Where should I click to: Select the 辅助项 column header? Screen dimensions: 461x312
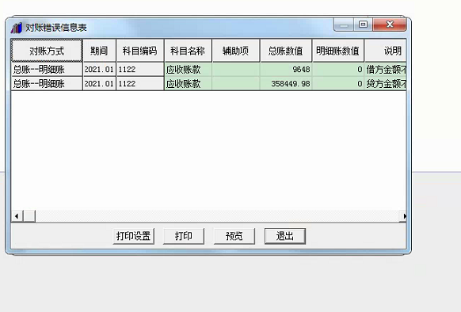point(236,51)
